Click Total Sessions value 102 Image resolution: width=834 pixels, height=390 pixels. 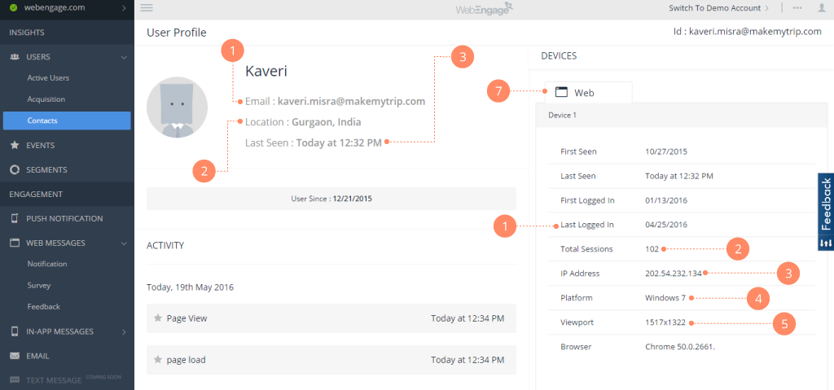(x=652, y=249)
